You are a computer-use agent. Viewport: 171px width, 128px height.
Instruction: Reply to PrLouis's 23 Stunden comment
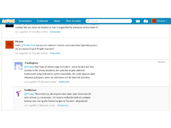coord(55,53)
